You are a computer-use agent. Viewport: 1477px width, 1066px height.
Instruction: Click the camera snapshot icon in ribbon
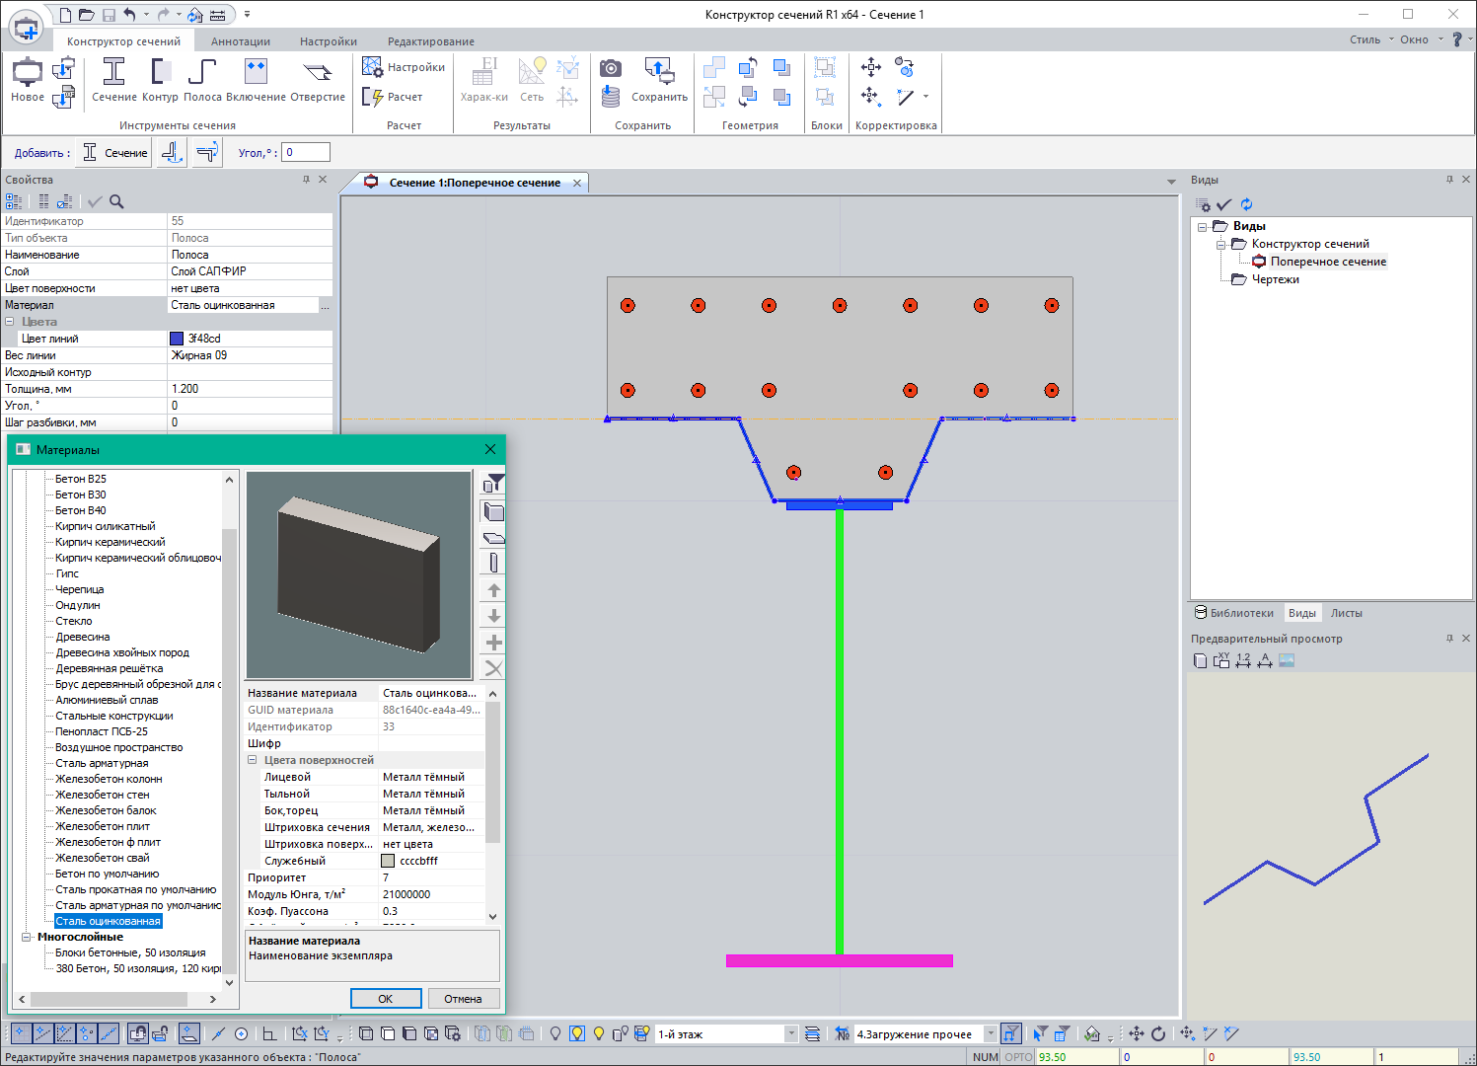pos(611,68)
